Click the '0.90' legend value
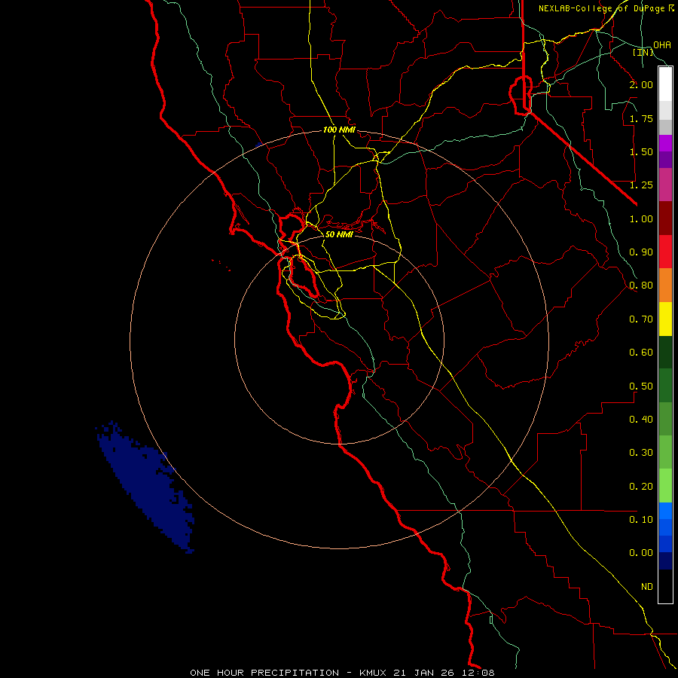The width and height of the screenshot is (678, 678). 641,252
